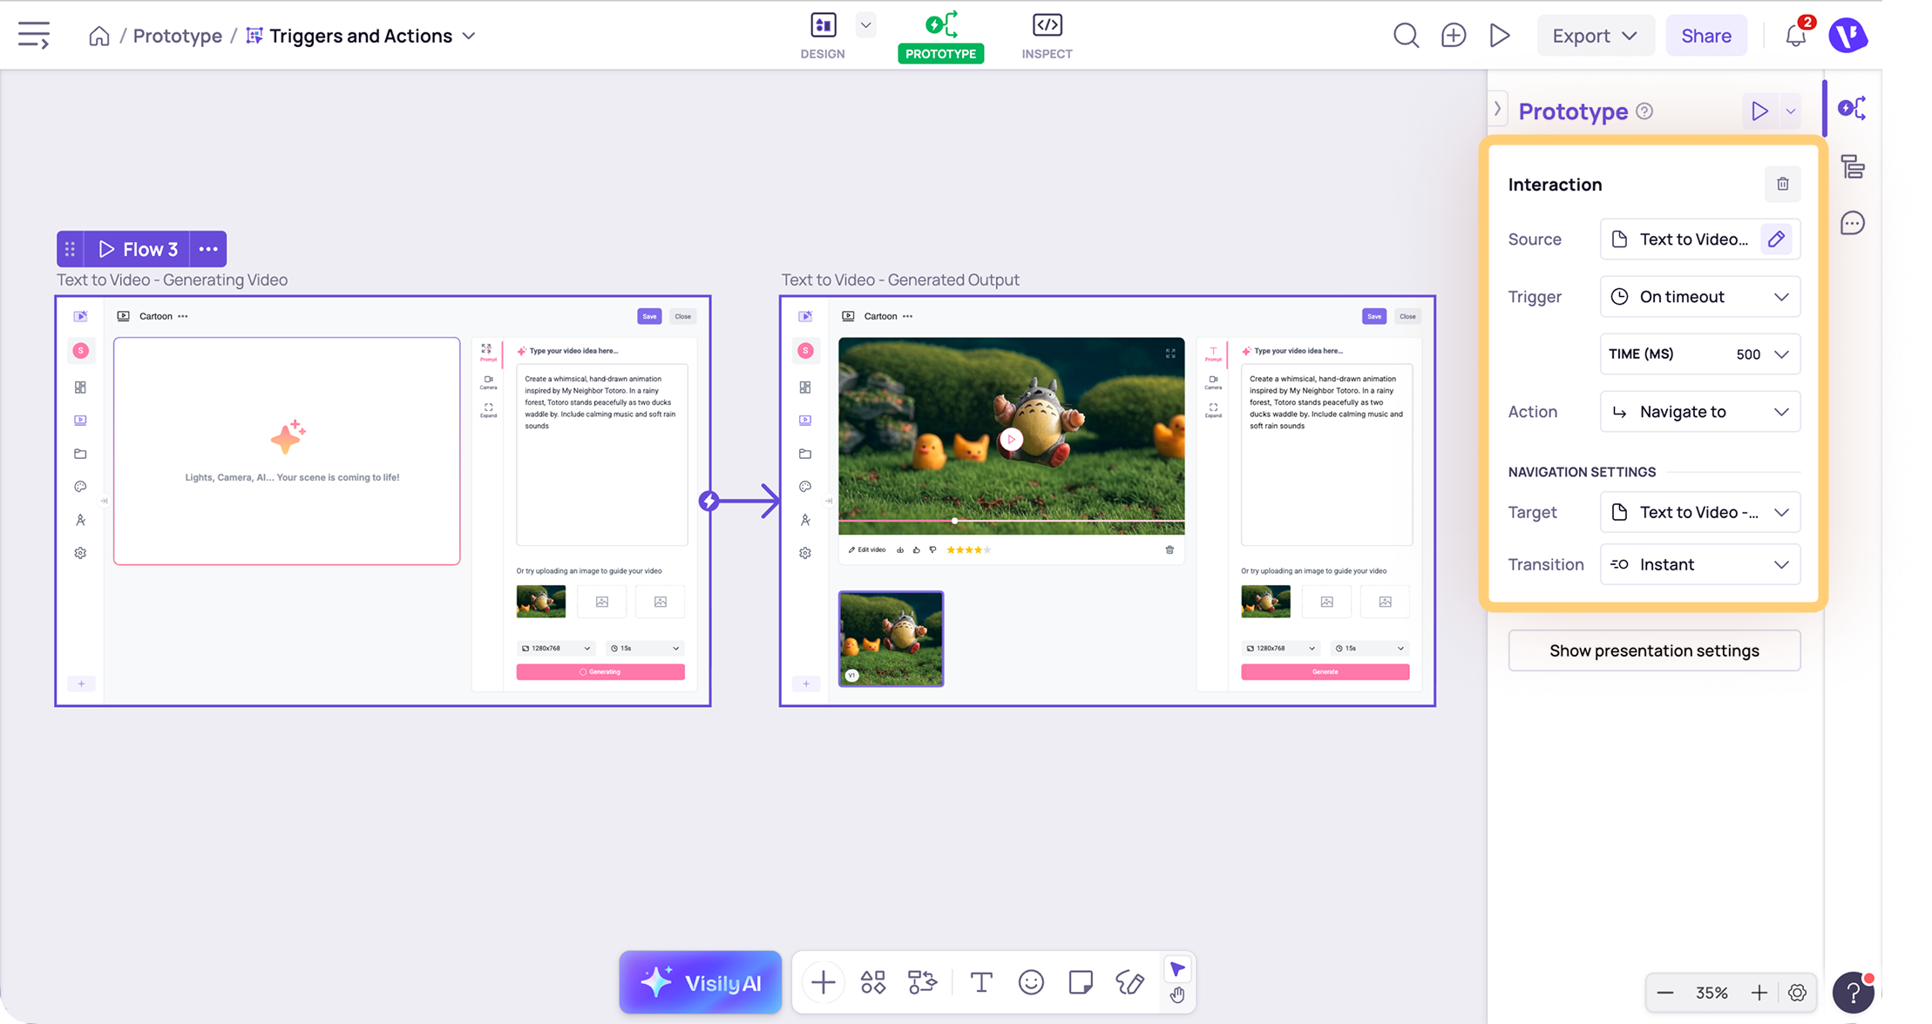The height and width of the screenshot is (1024, 1932).
Task: Open Flow 3 more options menu
Action: (x=208, y=249)
